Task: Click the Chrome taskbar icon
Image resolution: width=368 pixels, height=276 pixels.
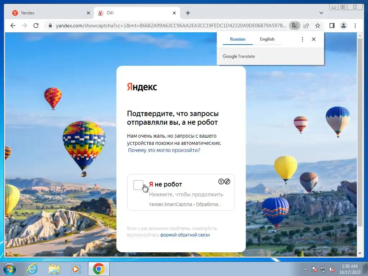Action: 98,269
